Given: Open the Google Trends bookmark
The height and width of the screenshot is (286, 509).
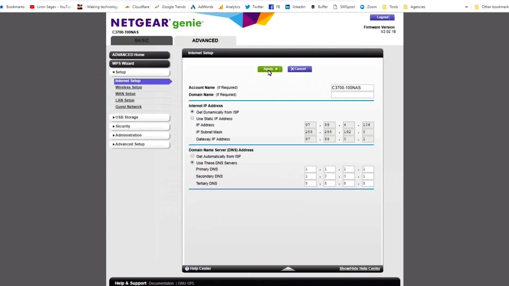Looking at the screenshot, I should [x=170, y=7].
